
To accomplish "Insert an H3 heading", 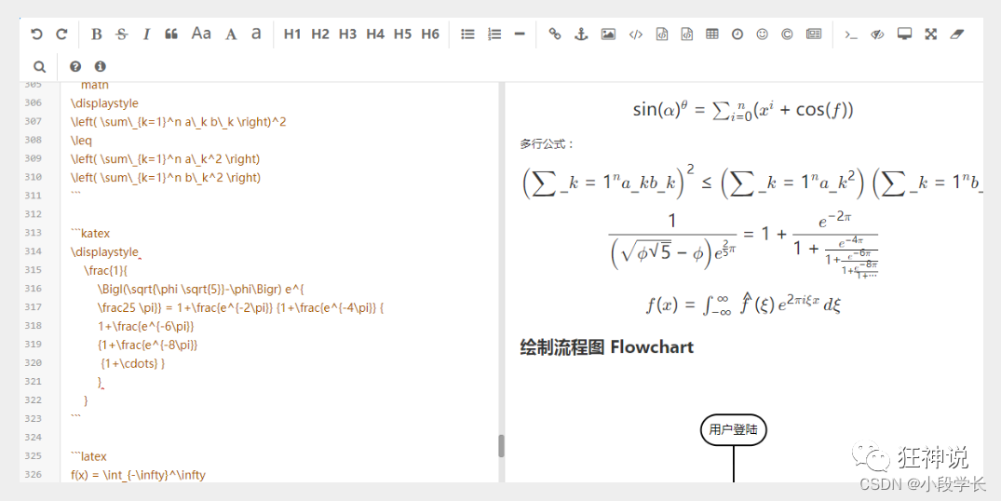I will pyautogui.click(x=347, y=34).
